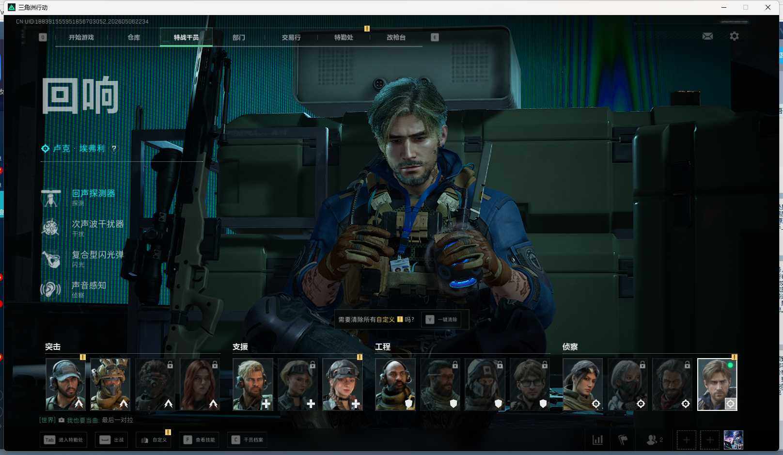The width and height of the screenshot is (783, 455).
Task: Choose the first 突击 operator with cap
Action: tap(65, 384)
